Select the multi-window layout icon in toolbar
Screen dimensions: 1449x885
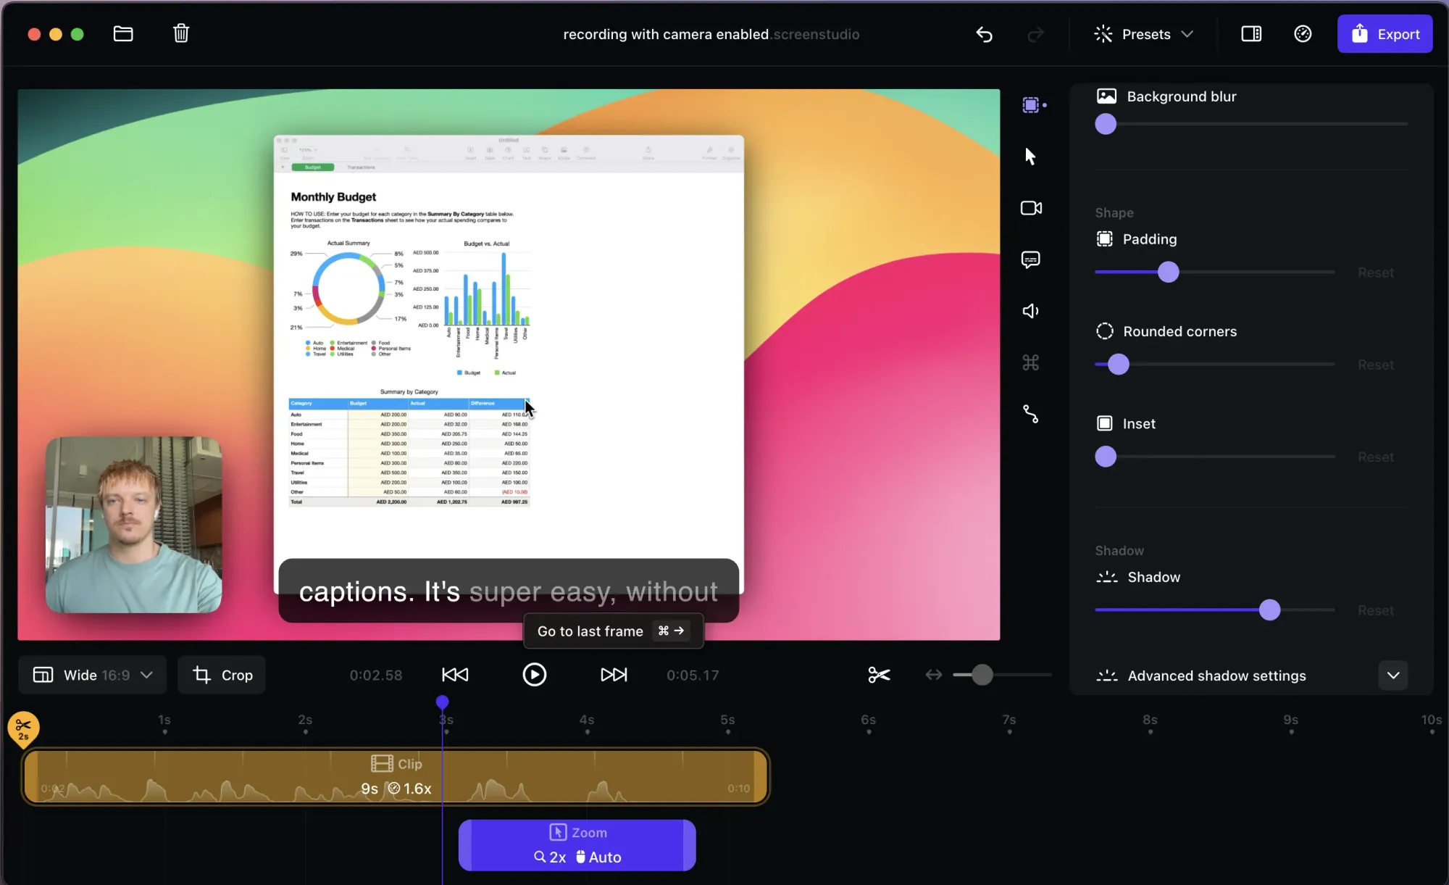pos(1251,34)
